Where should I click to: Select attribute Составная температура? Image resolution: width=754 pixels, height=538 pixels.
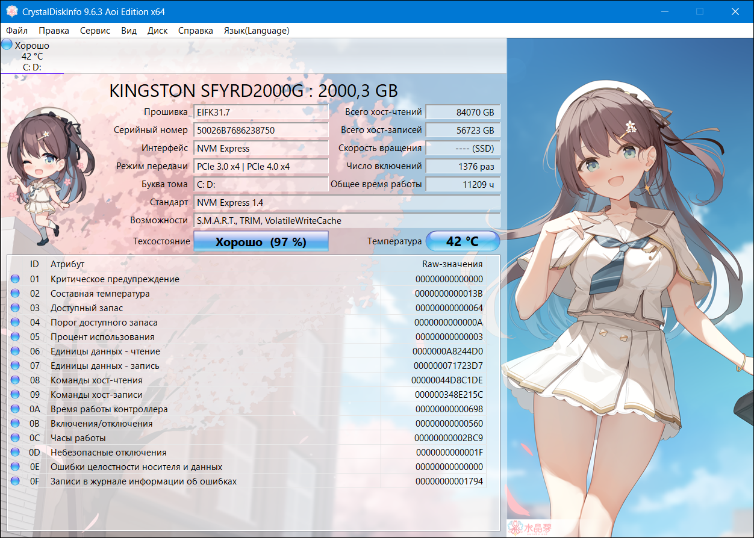tap(100, 294)
